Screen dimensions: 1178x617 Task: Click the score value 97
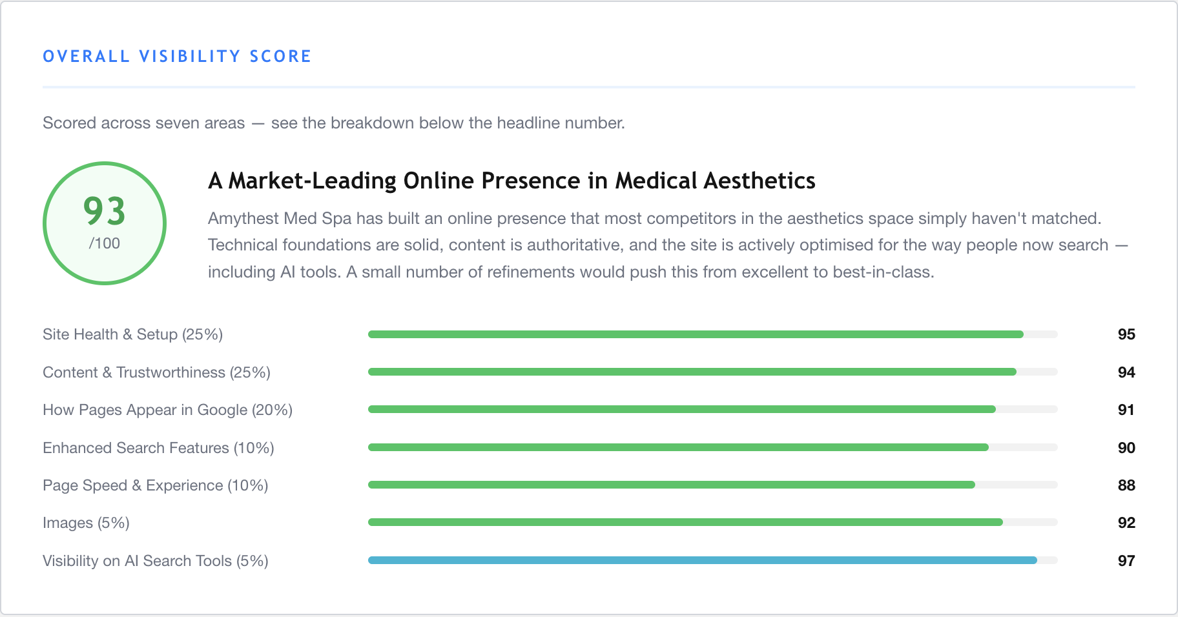point(1126,561)
